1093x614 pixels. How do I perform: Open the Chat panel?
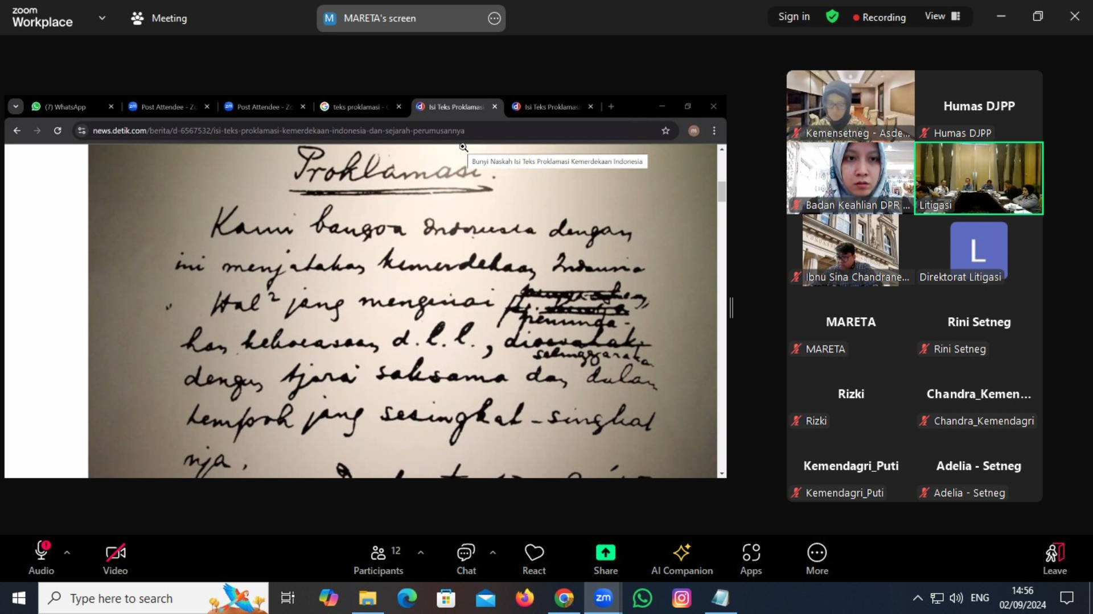pos(466,558)
